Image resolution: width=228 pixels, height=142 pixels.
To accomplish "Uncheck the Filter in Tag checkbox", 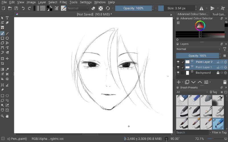I will click(x=210, y=132).
